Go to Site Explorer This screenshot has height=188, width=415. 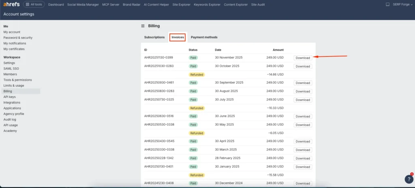181,4
